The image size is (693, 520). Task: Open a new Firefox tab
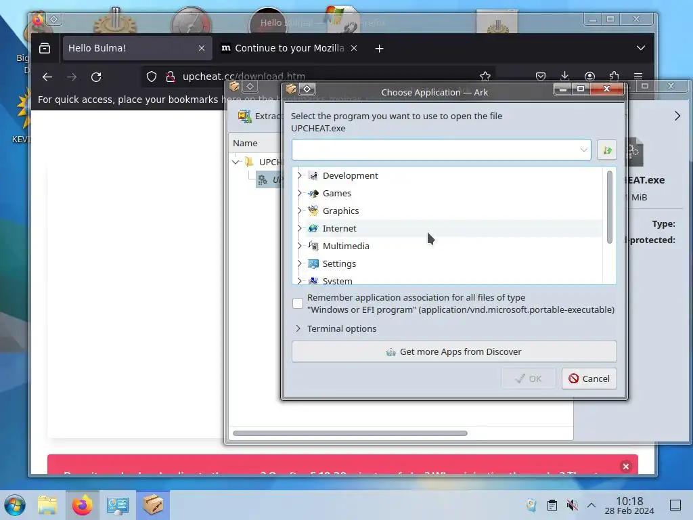click(x=379, y=49)
